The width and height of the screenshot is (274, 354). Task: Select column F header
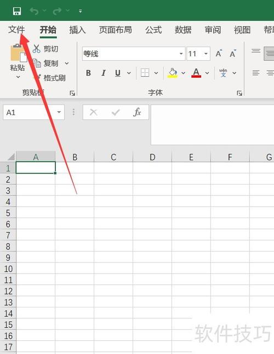(x=230, y=157)
